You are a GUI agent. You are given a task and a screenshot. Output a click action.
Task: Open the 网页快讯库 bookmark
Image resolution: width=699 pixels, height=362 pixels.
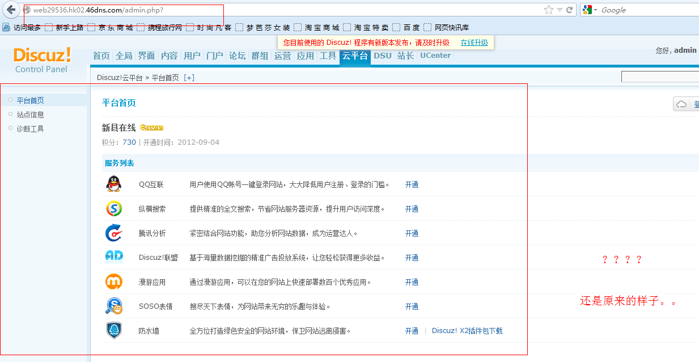click(447, 27)
